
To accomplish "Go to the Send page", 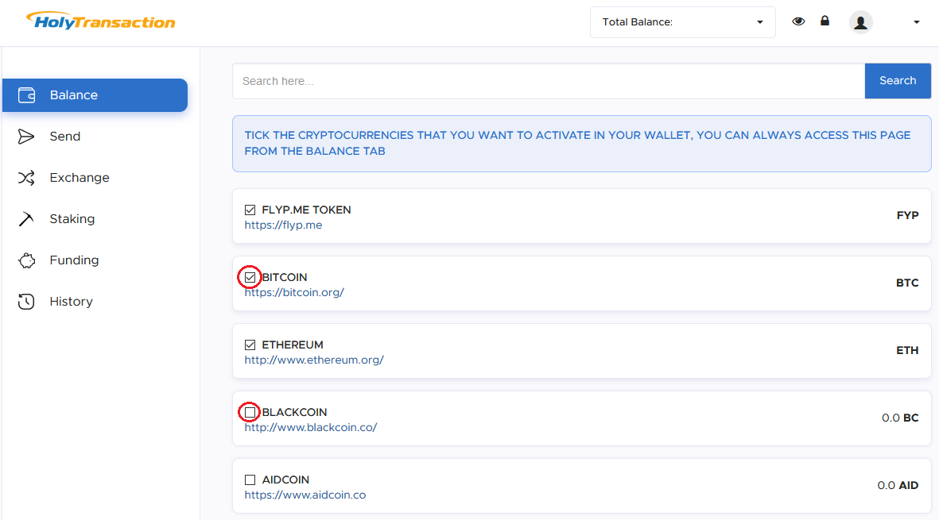I will pos(64,137).
